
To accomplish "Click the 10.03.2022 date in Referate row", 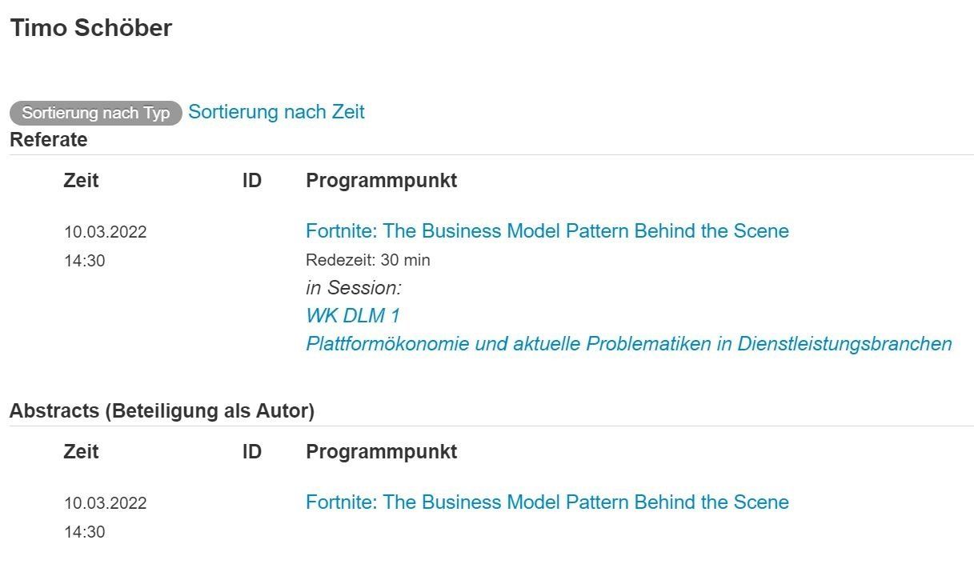I will click(105, 232).
